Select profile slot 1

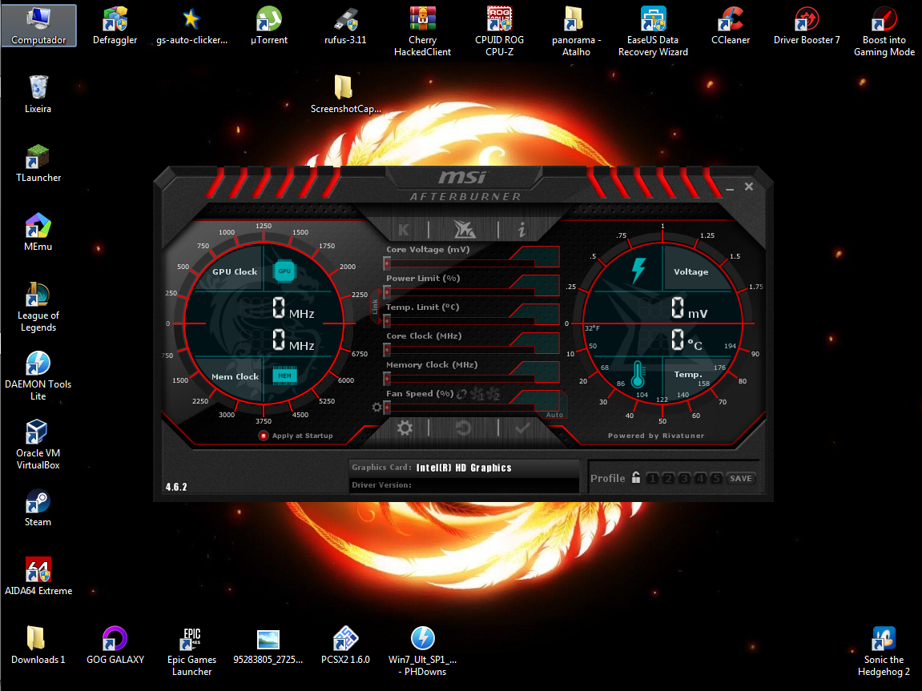coord(652,478)
